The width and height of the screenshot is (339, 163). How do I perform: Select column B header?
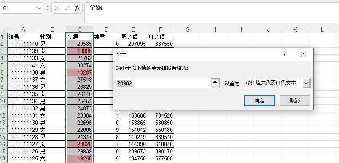[x=52, y=29]
